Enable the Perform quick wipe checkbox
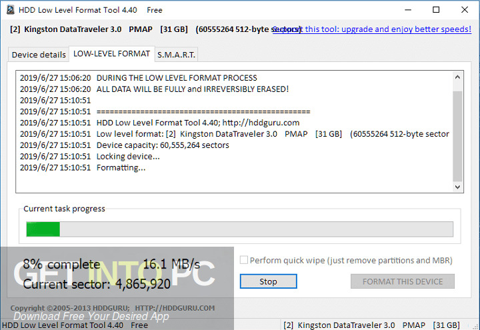Screen dimensions: 480x330 coord(244,260)
